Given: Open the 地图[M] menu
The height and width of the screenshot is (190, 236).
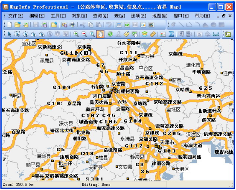Looking at the screenshot, I should click(x=160, y=16).
